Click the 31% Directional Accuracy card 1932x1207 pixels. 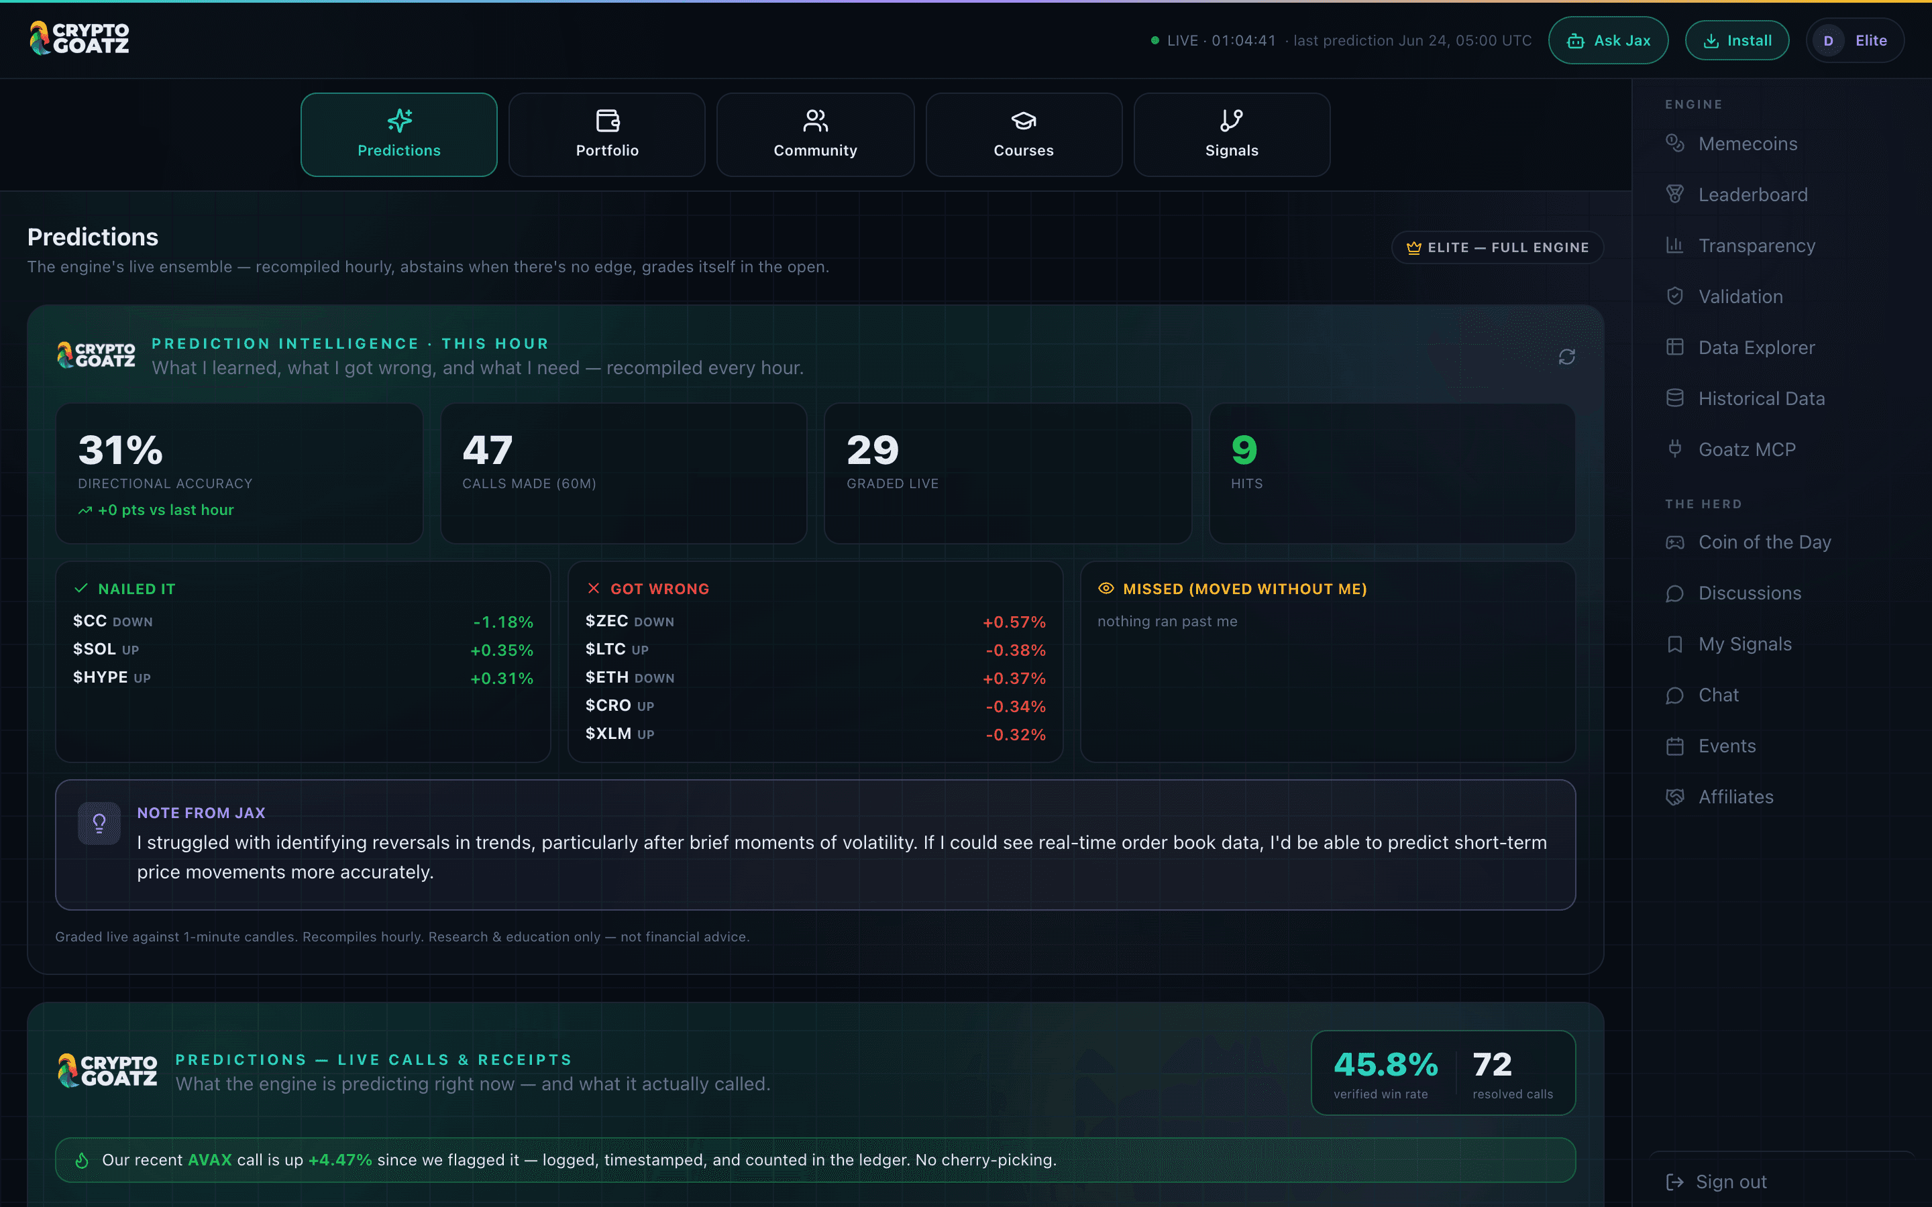pos(239,473)
